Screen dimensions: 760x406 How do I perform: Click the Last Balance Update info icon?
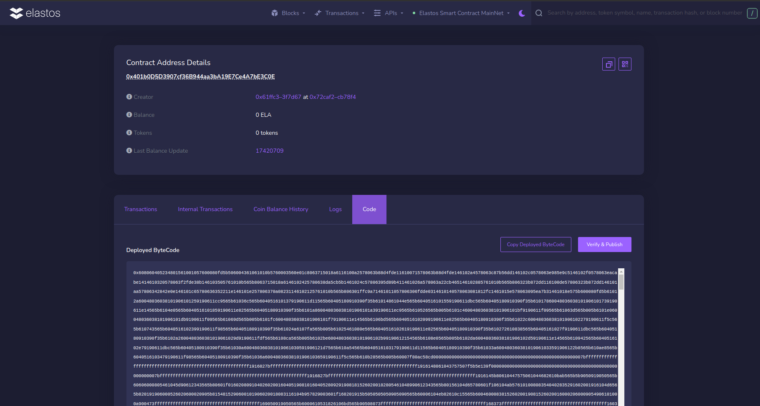(x=129, y=151)
